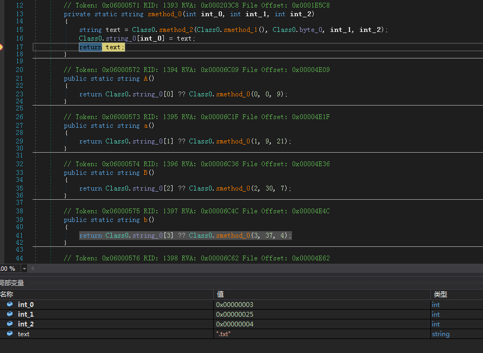Click Token comment 0x06000573
Image resolution: width=483 pixels, height=353 pixels.
(x=196, y=117)
